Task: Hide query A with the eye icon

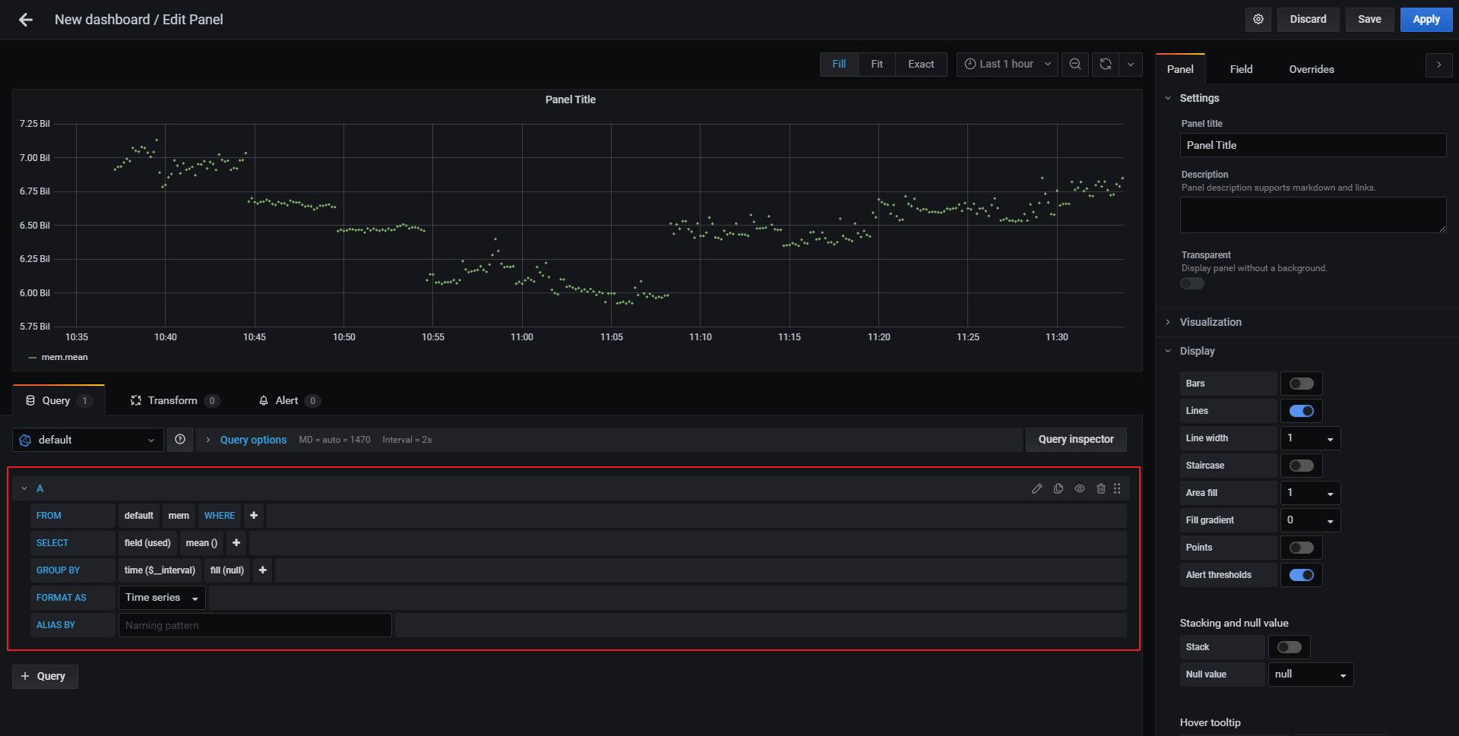Action: tap(1080, 488)
